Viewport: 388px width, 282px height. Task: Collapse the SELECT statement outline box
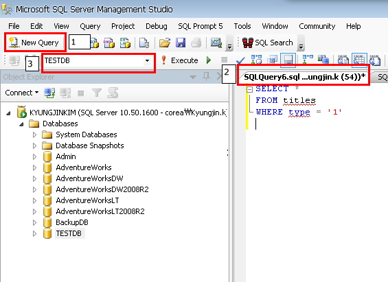[x=250, y=89]
